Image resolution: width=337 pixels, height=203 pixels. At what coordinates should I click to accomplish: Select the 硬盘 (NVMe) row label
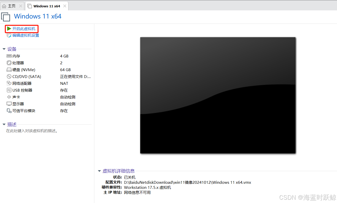pos(24,70)
